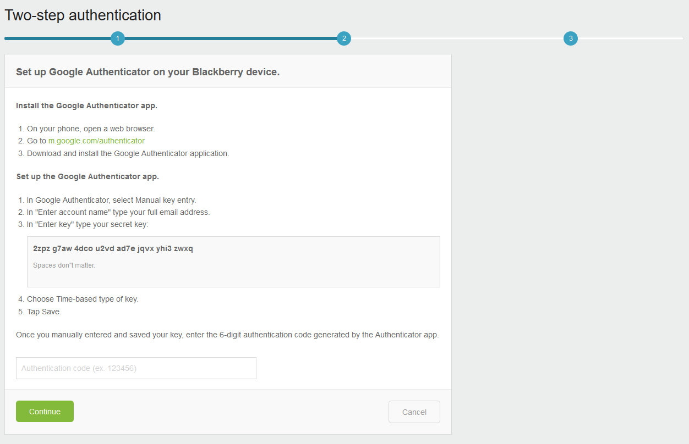Click the Cancel button
Viewport: 689px width, 444px height.
[x=414, y=412]
